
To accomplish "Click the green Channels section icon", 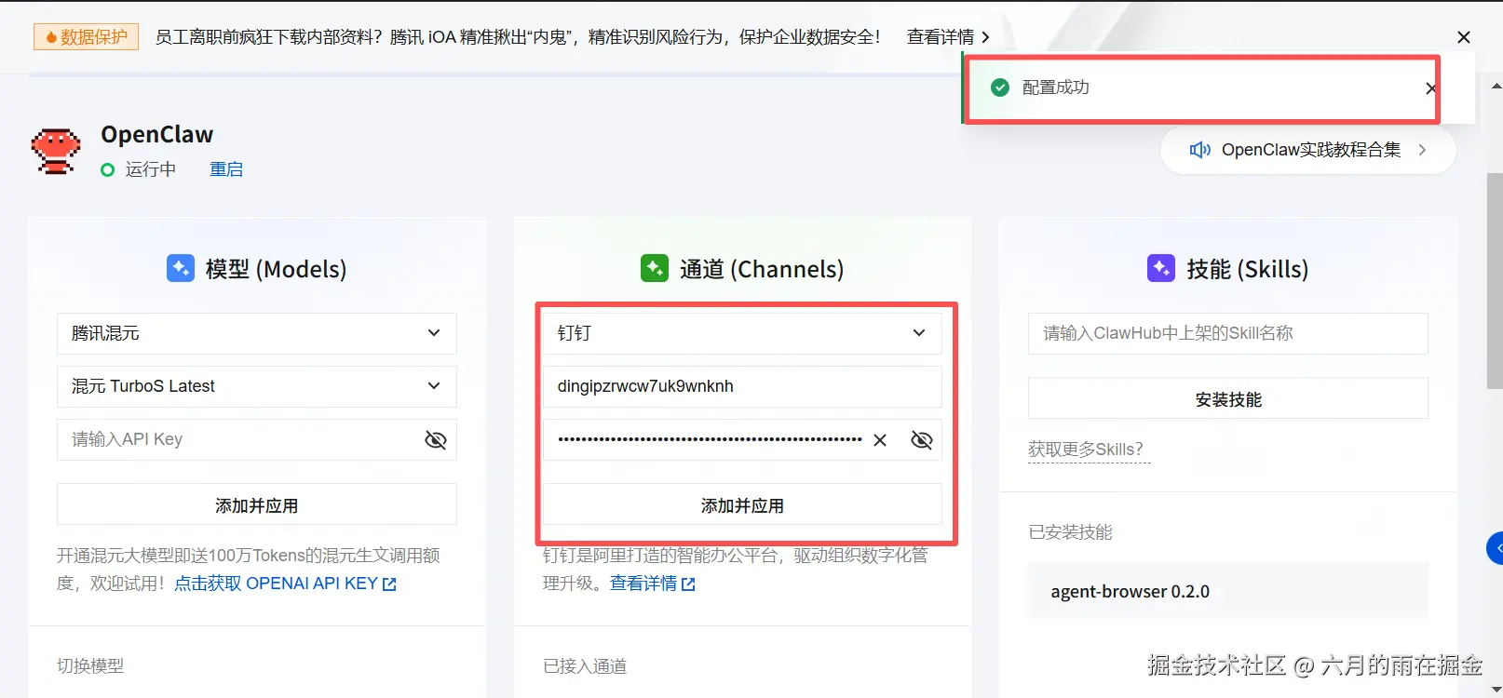I will pyautogui.click(x=655, y=268).
